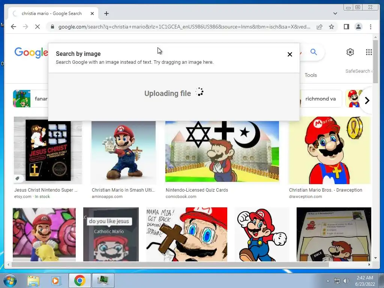The width and height of the screenshot is (384, 288).
Task: Open Catholic Mario do you like jesus image
Action: click(111, 234)
